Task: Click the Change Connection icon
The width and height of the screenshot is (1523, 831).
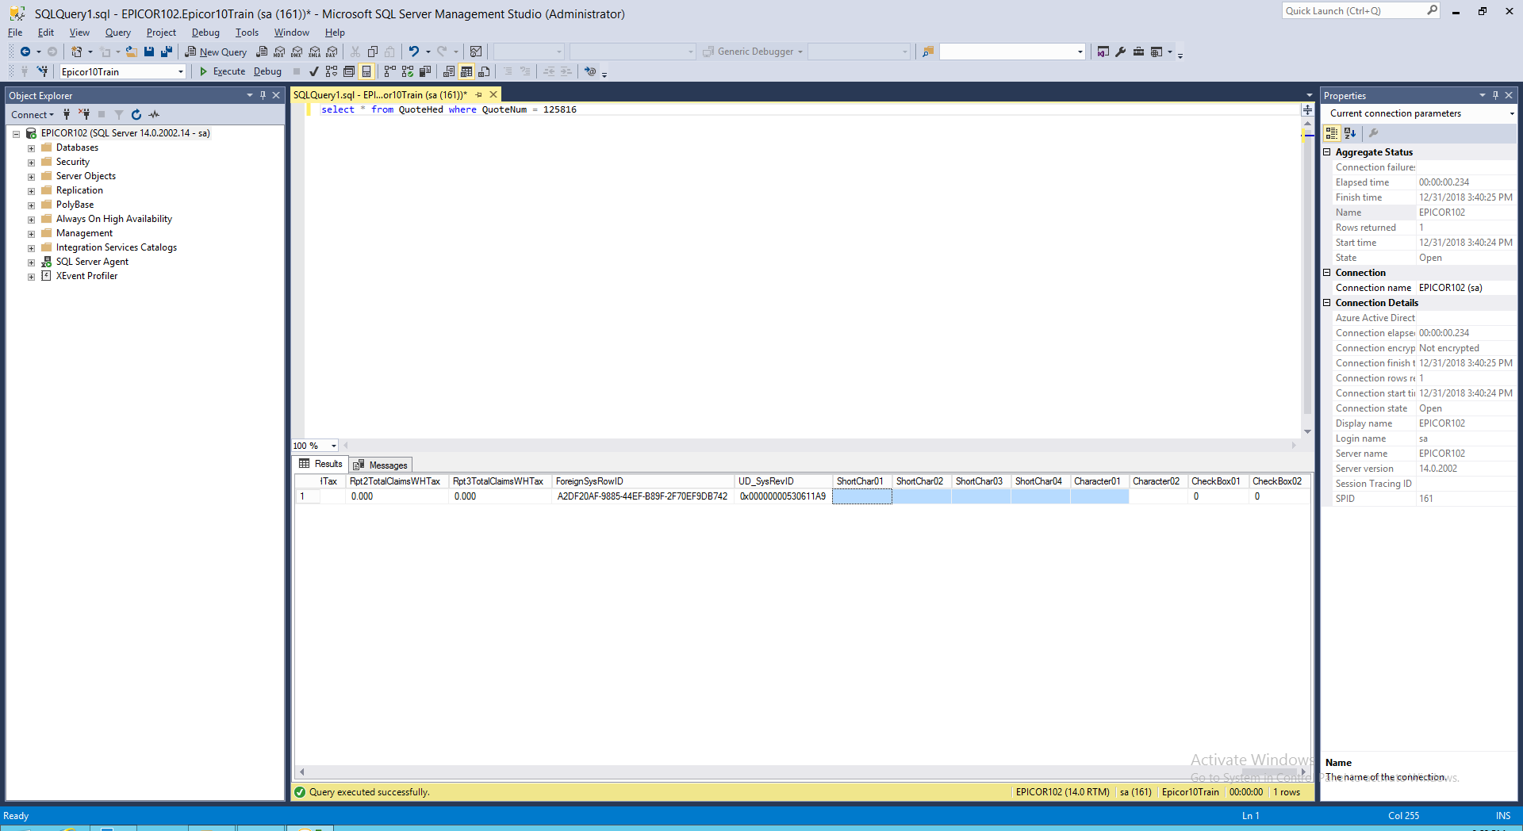Action: 43,71
